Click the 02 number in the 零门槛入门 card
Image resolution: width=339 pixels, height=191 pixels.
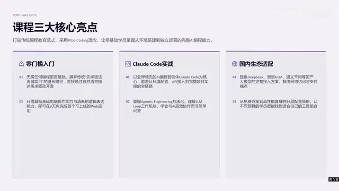[x=21, y=101]
